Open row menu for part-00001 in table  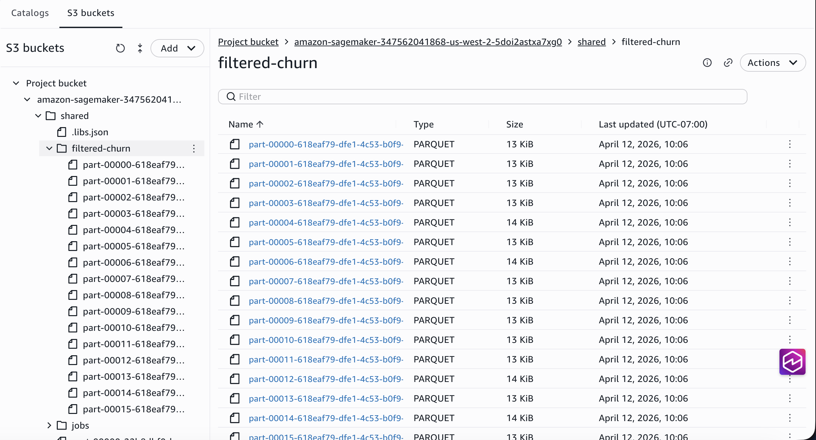click(790, 164)
